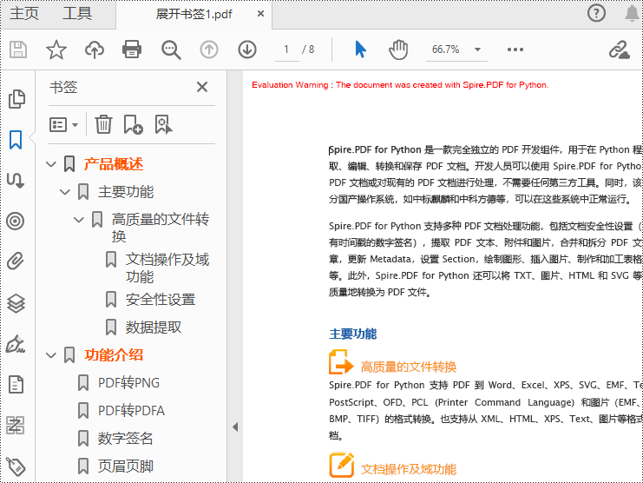This screenshot has width=643, height=483.
Task: Collapse the 主要功能 bookmark
Action: coord(65,192)
